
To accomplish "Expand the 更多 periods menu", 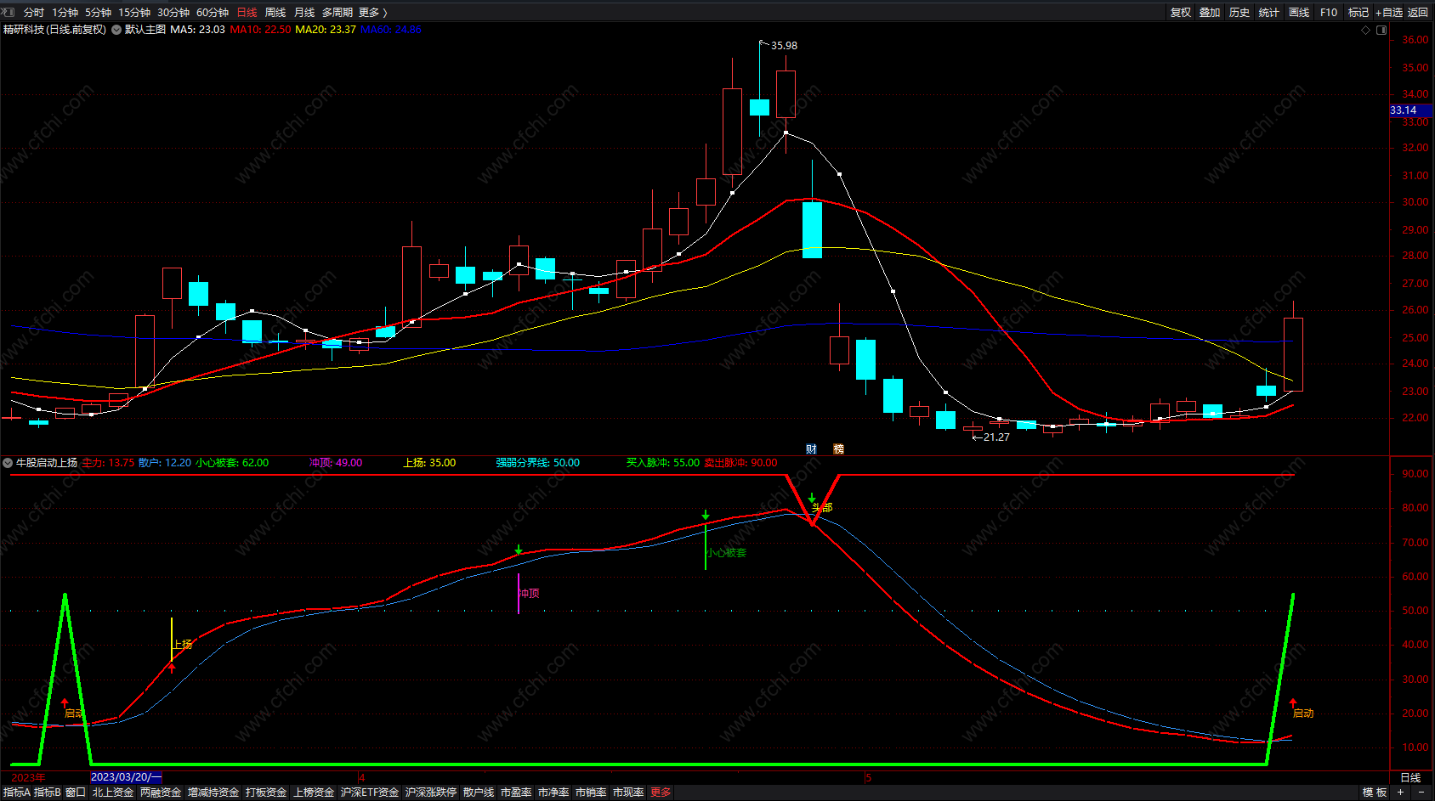I will point(372,13).
